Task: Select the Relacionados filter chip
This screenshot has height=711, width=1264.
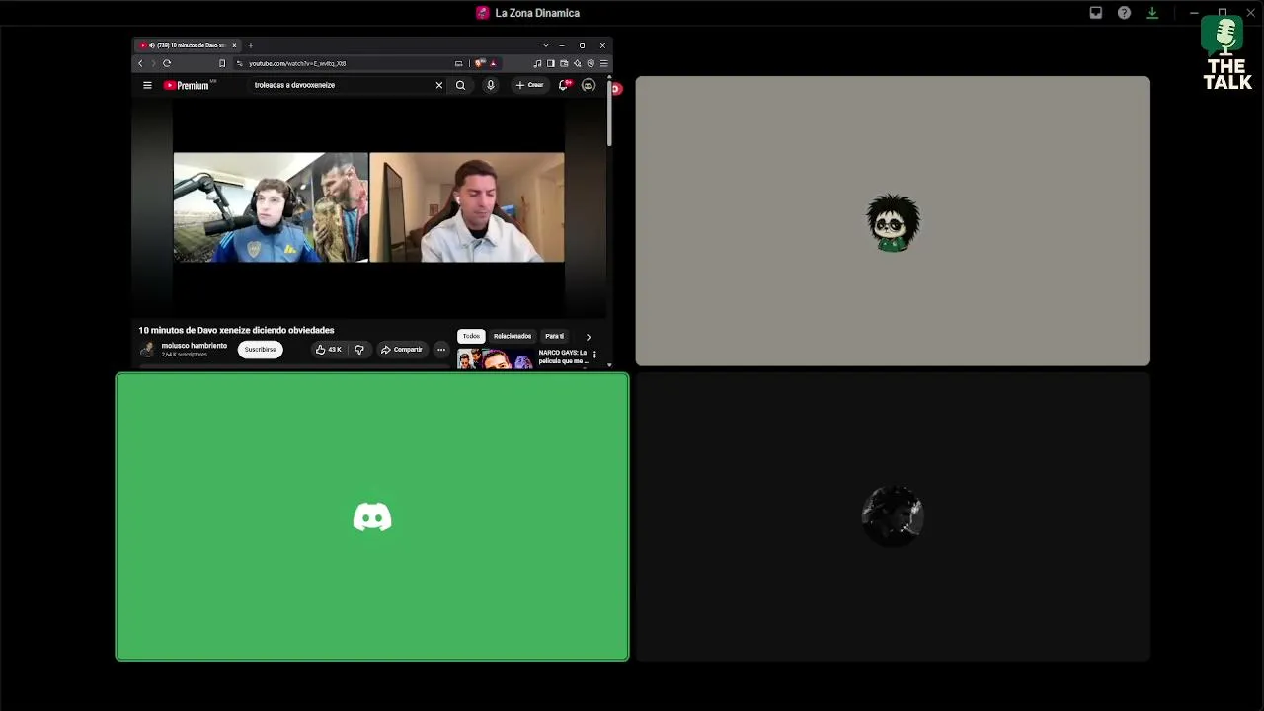Action: (513, 336)
